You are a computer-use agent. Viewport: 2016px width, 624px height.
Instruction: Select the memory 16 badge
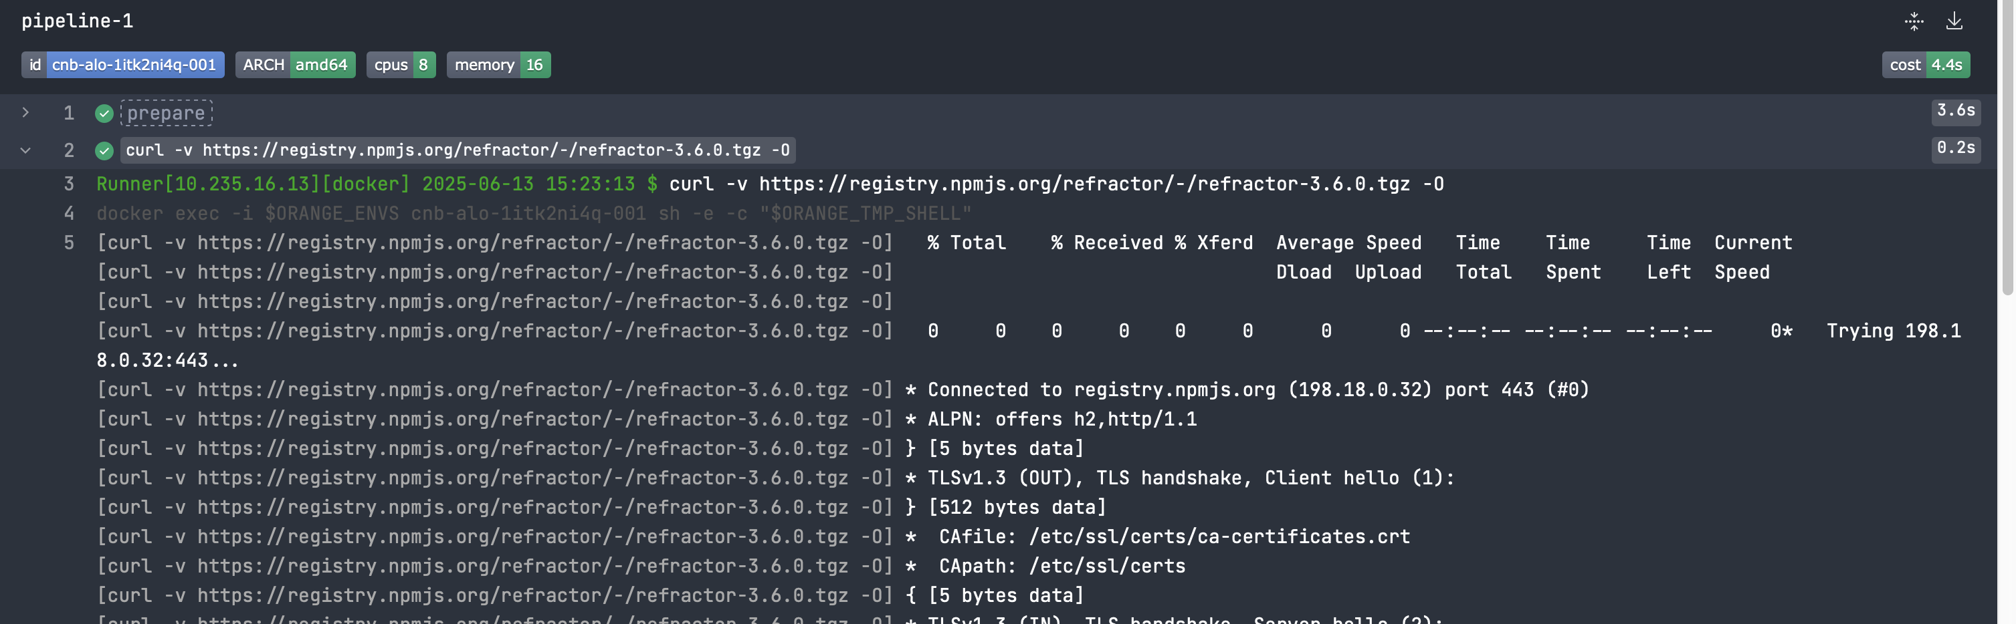[x=498, y=65]
